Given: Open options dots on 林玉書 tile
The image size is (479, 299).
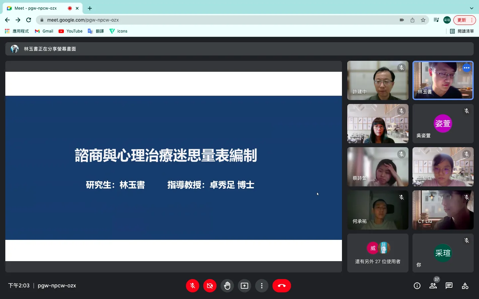Looking at the screenshot, I should coord(467,68).
